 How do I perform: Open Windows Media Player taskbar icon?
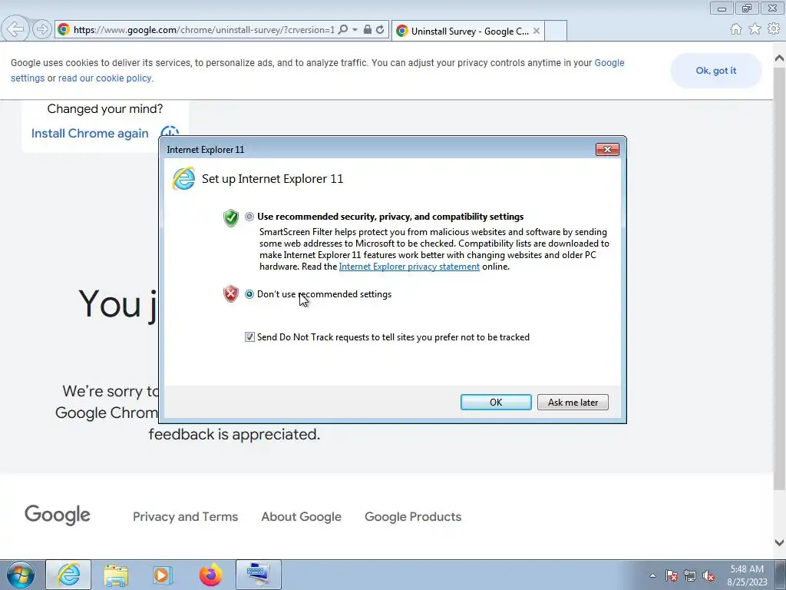click(163, 575)
